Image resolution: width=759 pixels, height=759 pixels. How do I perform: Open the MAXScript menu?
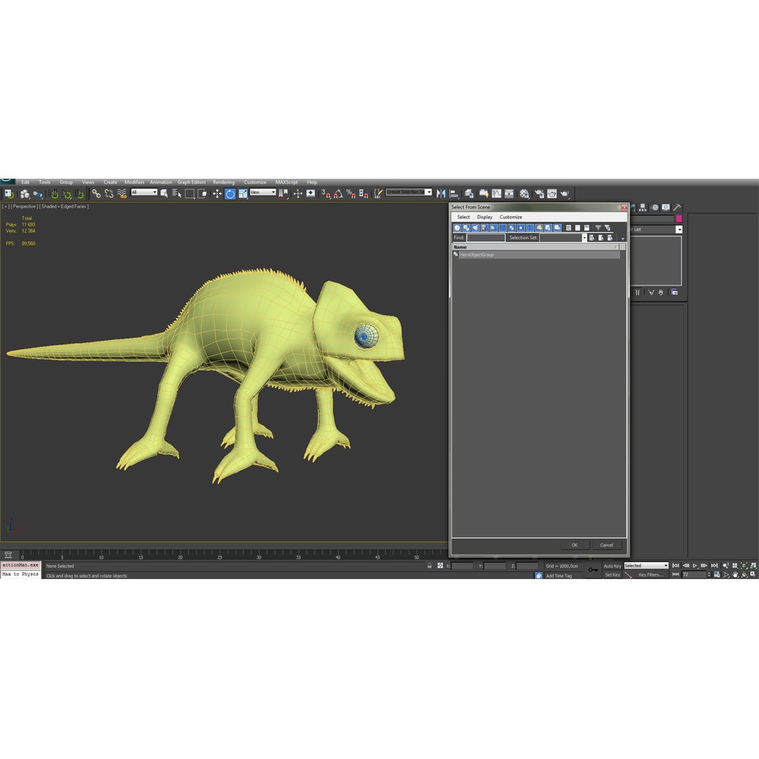point(287,182)
